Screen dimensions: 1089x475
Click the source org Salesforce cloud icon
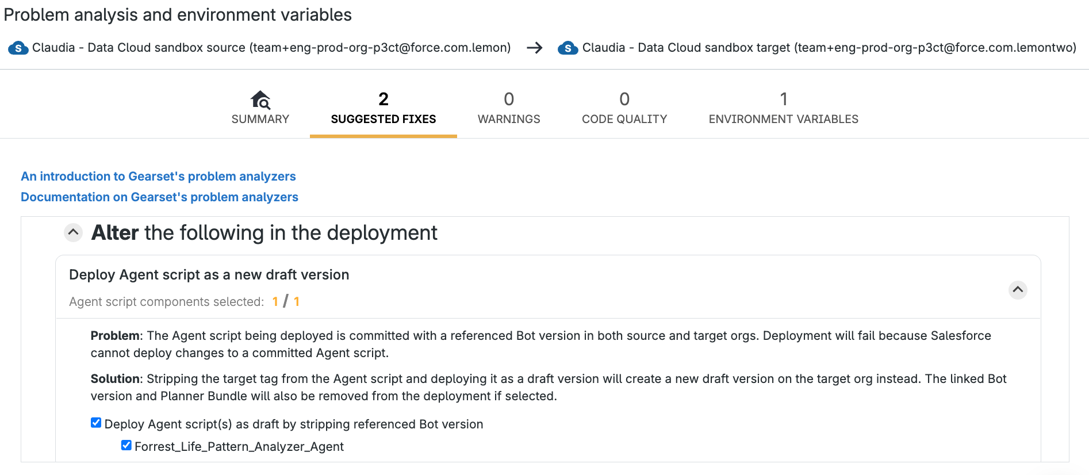click(x=18, y=48)
